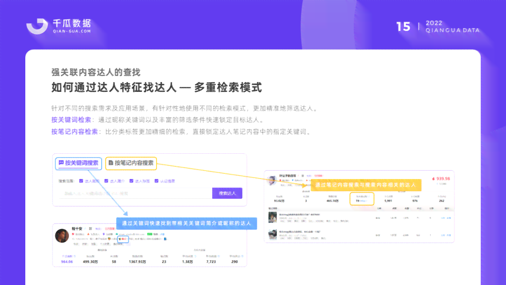Click the 搜索达人 button

(227, 193)
